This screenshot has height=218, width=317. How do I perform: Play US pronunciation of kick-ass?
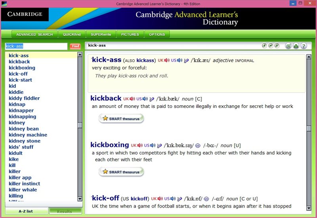(180, 60)
